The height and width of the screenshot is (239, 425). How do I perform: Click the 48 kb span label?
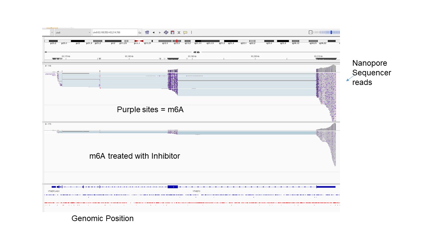(197, 52)
